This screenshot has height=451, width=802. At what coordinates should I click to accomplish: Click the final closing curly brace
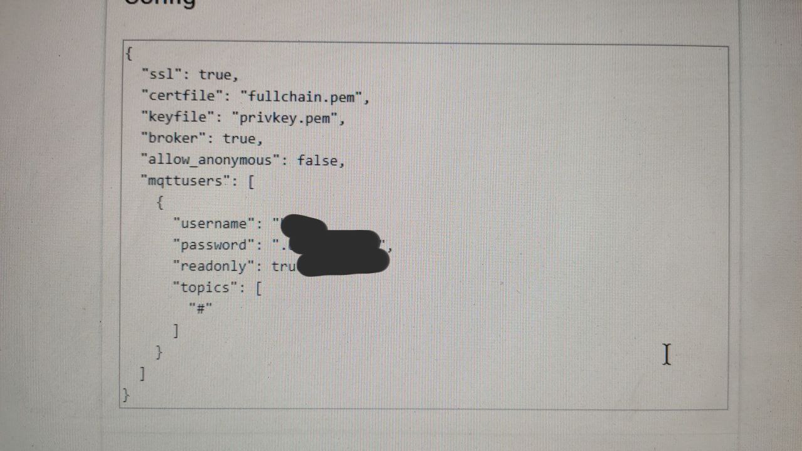click(x=126, y=395)
